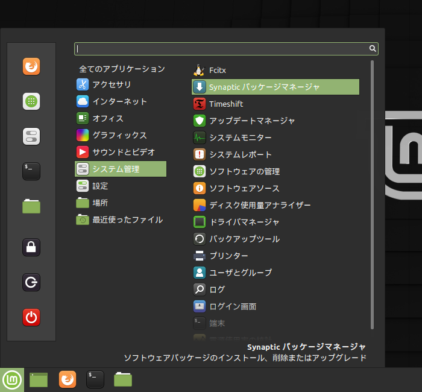Open システムレポート app
This screenshot has width=422, height=392.
[276, 154]
